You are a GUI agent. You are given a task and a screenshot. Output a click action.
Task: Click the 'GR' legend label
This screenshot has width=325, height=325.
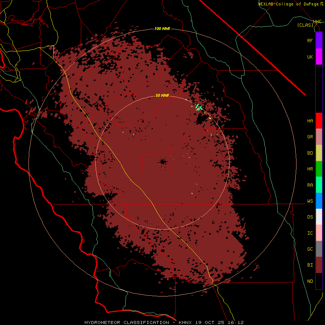point(310,137)
